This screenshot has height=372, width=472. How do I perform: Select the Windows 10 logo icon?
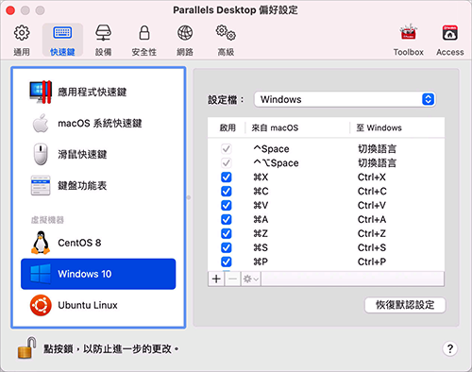[x=41, y=274]
